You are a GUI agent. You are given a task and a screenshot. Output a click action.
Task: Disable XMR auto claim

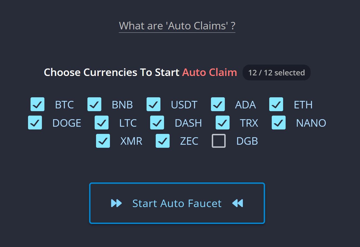103,141
